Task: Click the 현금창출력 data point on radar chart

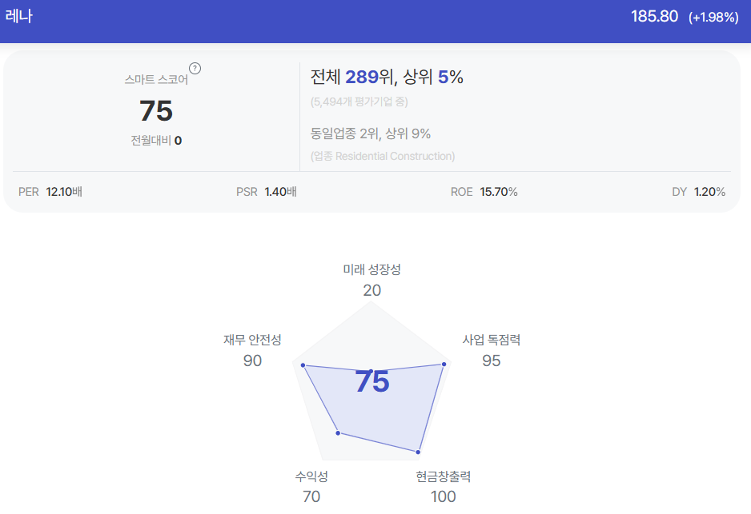Action: (418, 452)
